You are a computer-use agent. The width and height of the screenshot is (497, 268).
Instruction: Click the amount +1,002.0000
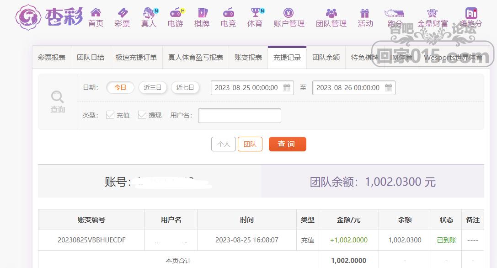[349, 240]
